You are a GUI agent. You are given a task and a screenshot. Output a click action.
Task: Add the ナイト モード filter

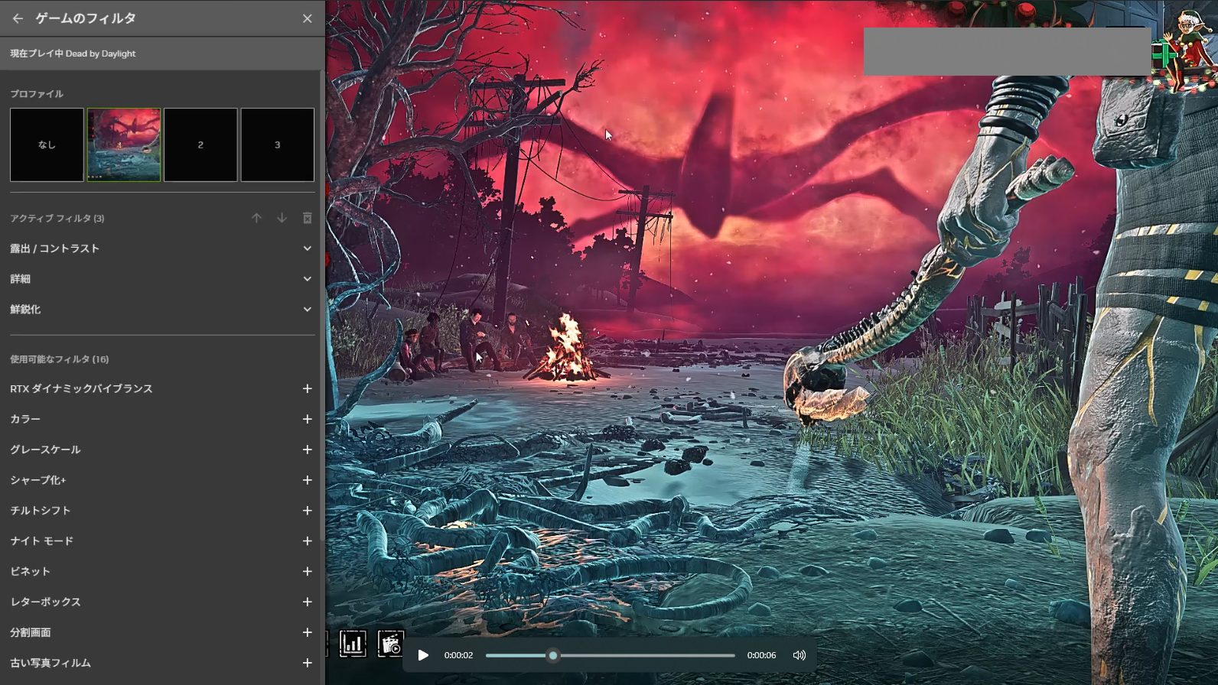pyautogui.click(x=307, y=541)
